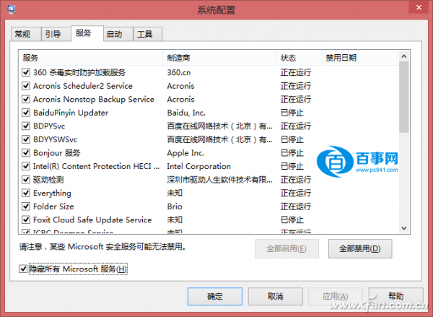
Task: Select the Brio manufacturer cell
Action: click(175, 207)
